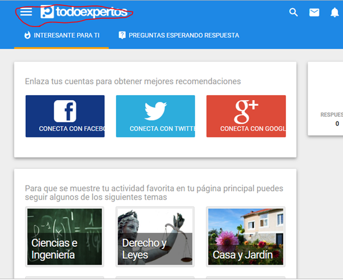343x280 pixels.
Task: Follow the Casa y Jardín topic
Action: (246, 236)
